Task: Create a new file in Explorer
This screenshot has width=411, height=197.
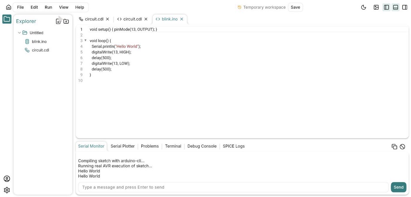Action: click(x=58, y=21)
